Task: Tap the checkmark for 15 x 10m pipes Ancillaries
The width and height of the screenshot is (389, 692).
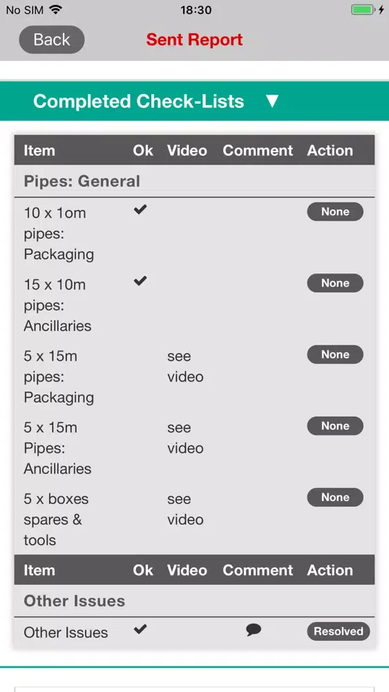Action: pos(140,281)
